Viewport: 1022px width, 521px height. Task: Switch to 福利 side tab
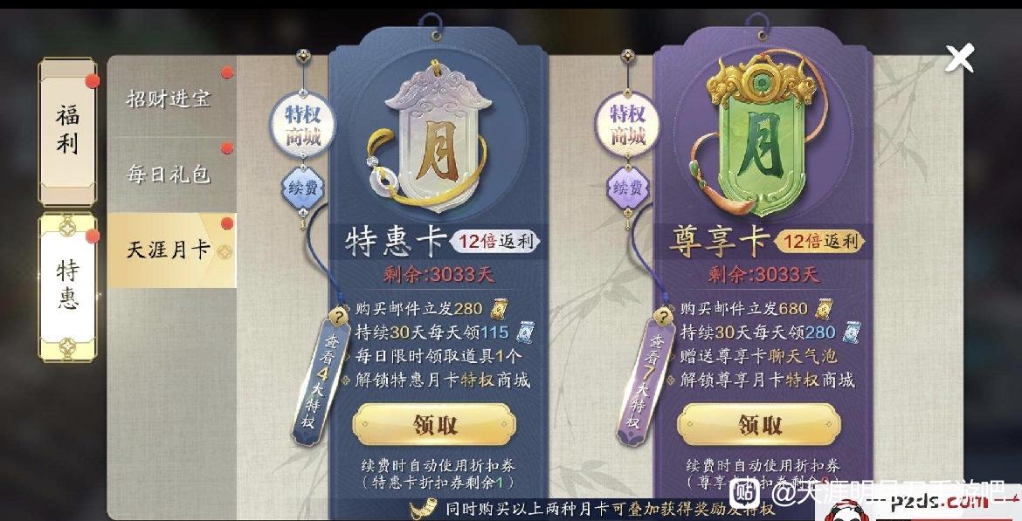[x=68, y=132]
